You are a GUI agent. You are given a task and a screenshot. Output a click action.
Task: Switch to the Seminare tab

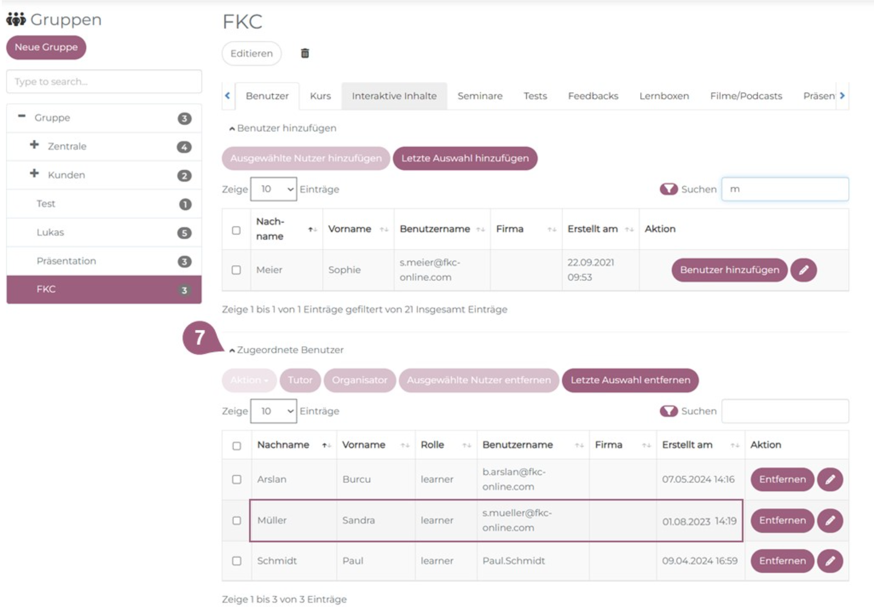pyautogui.click(x=479, y=96)
